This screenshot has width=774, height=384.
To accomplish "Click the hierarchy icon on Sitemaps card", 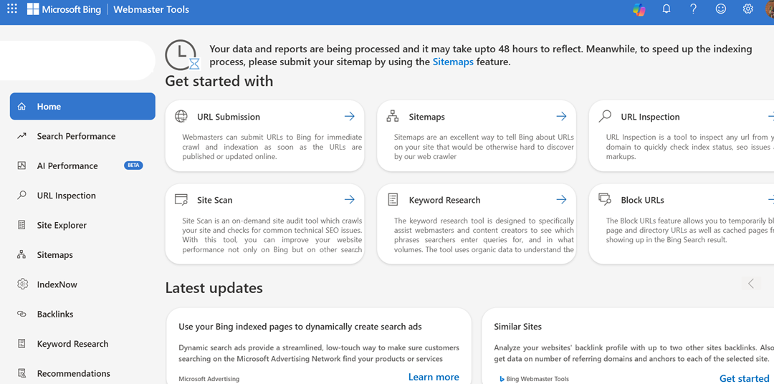I will [393, 117].
